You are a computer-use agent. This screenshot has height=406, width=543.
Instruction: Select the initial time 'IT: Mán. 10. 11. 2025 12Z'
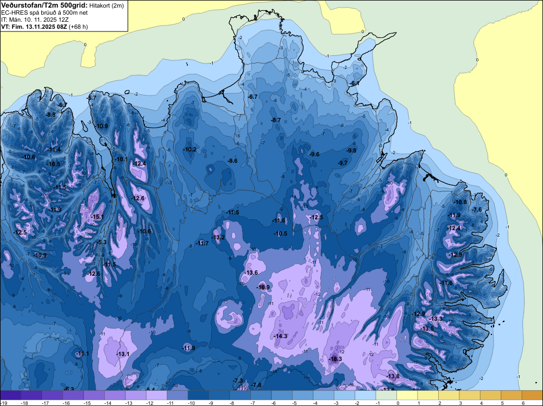[35, 20]
